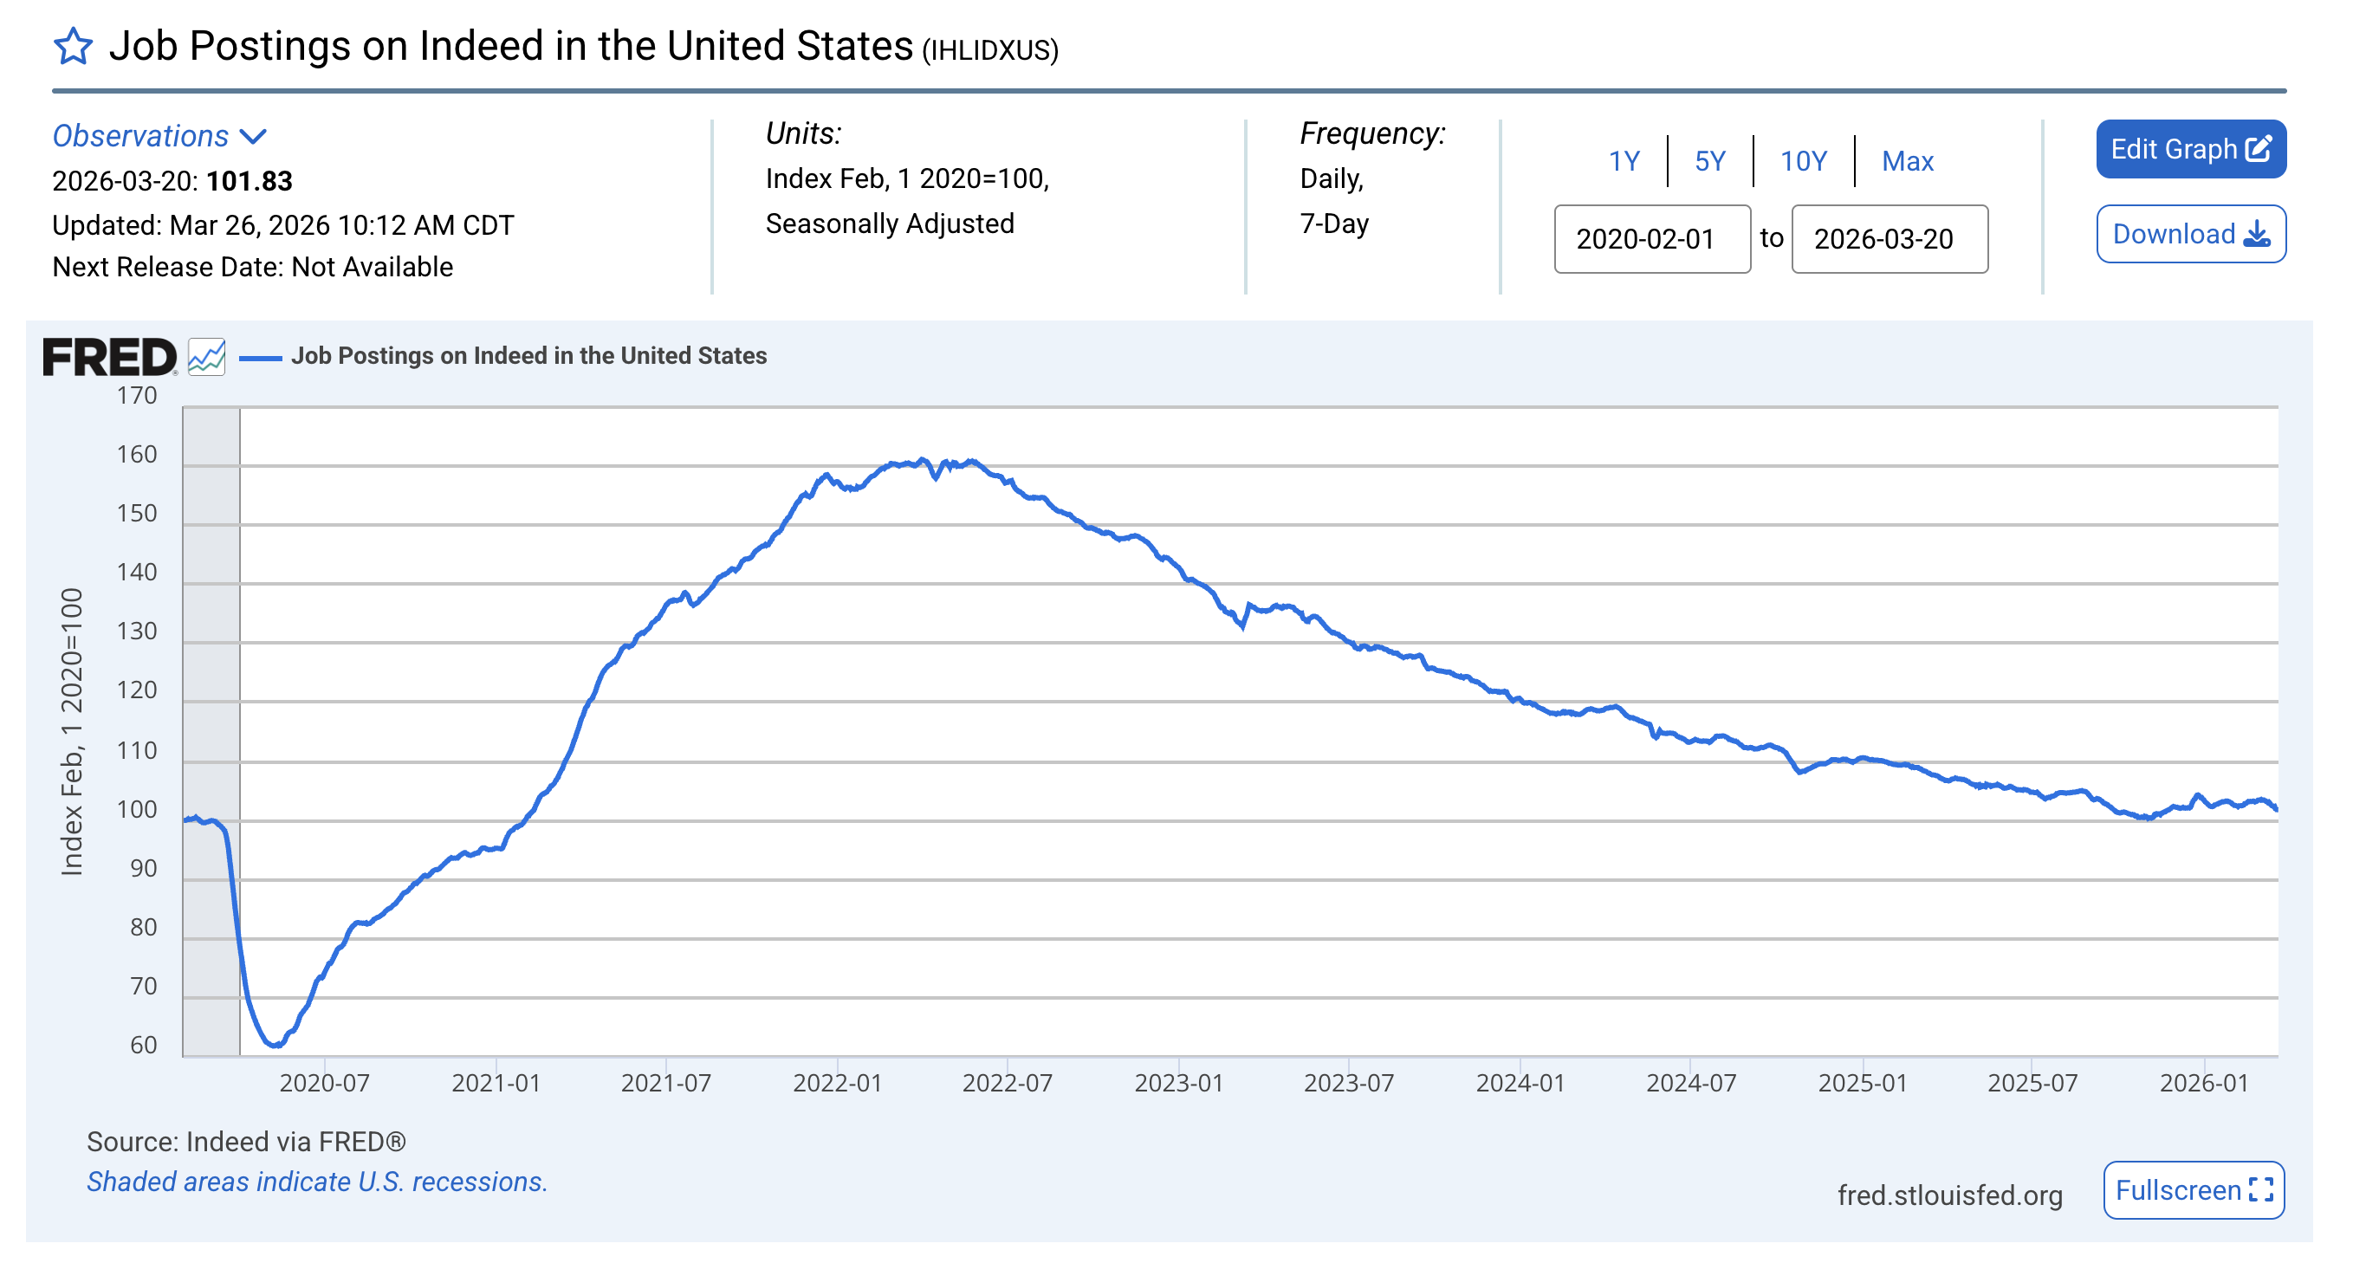
Task: Select the 10Y date range
Action: click(x=1803, y=162)
